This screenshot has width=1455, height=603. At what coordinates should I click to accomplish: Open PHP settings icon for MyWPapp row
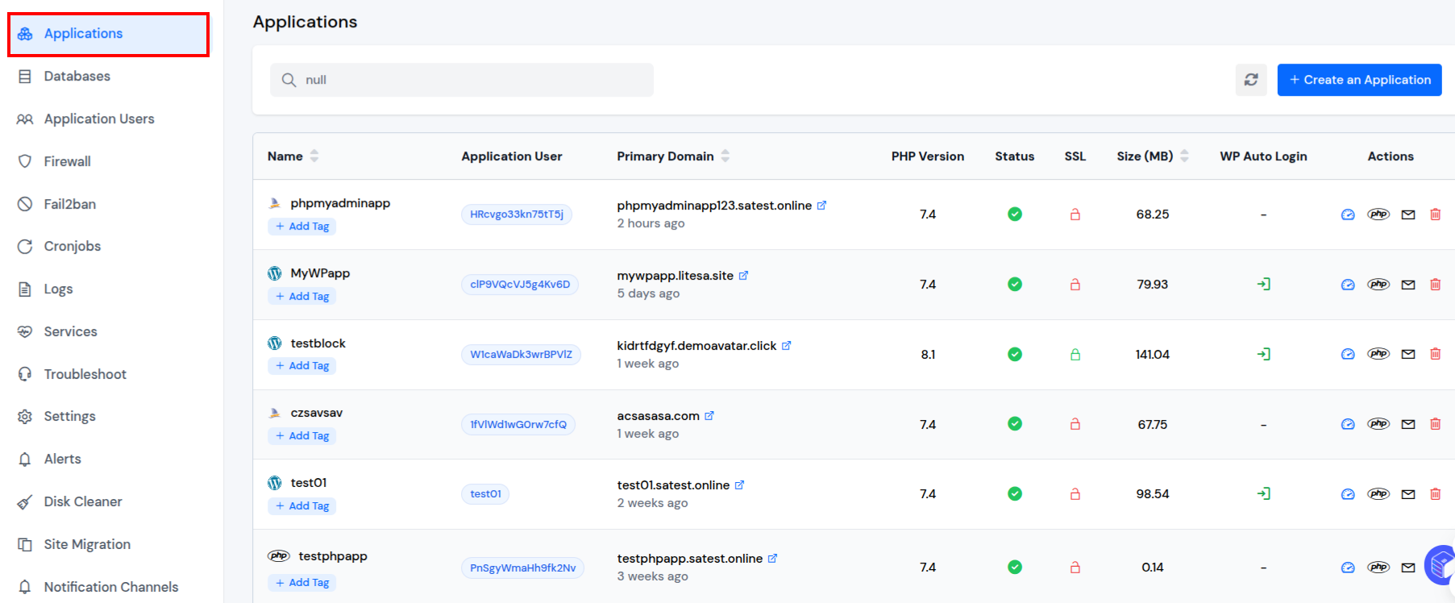tap(1378, 284)
